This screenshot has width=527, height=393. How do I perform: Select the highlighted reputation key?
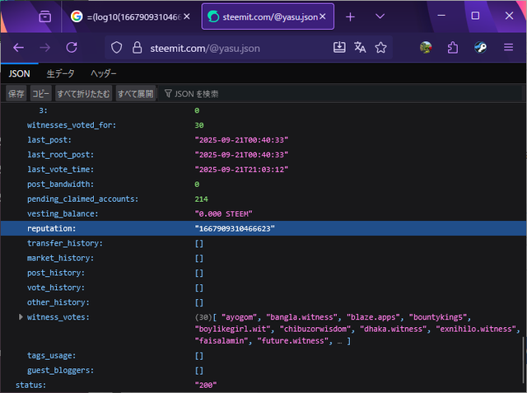[x=51, y=228]
